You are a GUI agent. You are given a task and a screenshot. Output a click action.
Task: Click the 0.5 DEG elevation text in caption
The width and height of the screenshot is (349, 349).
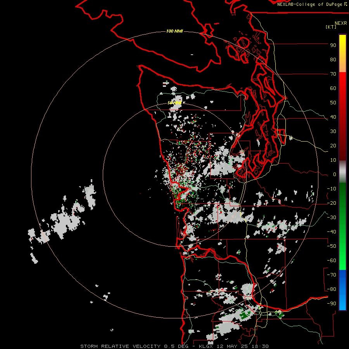tap(176, 346)
